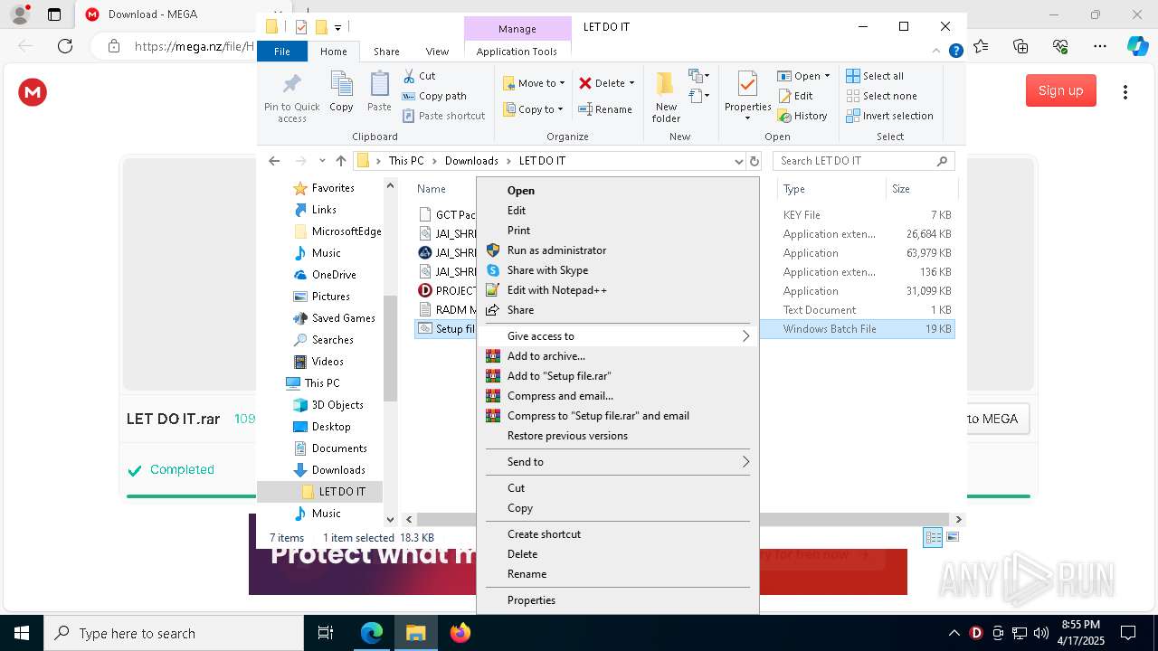Screen dimensions: 1158x651
Task: Choose Edit with Notepad++ in context menu
Action: click(618, 290)
